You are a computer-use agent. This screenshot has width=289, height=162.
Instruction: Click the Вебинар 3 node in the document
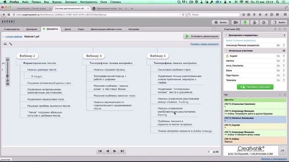click(93, 56)
